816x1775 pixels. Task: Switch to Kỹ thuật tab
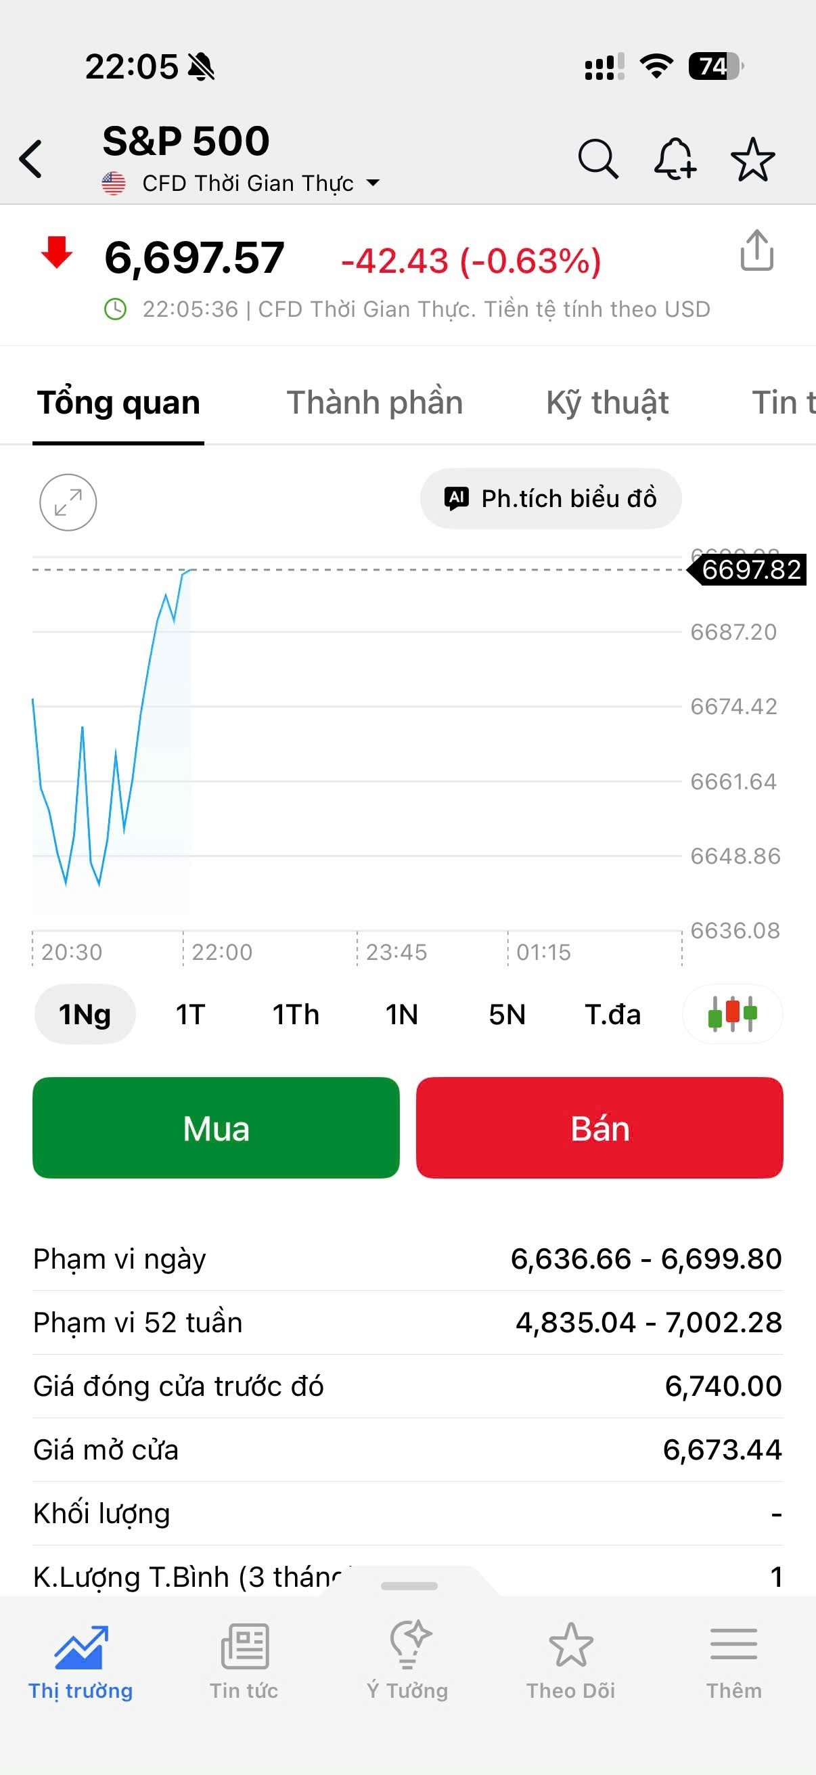pos(608,402)
